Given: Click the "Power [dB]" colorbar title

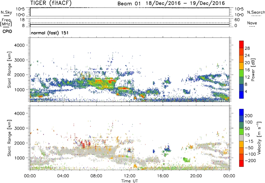Looking at the screenshot, I should coord(253,70).
